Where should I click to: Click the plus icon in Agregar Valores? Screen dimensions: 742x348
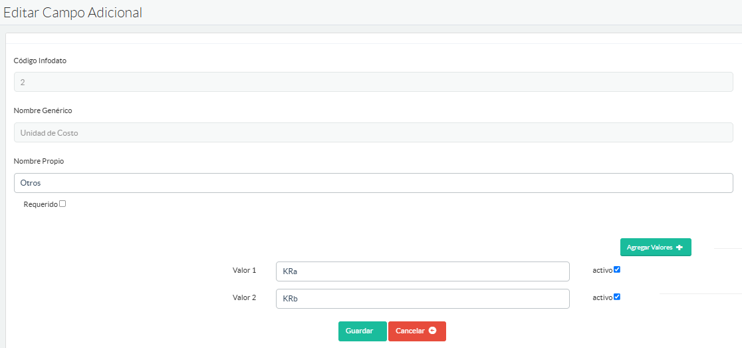tap(679, 248)
